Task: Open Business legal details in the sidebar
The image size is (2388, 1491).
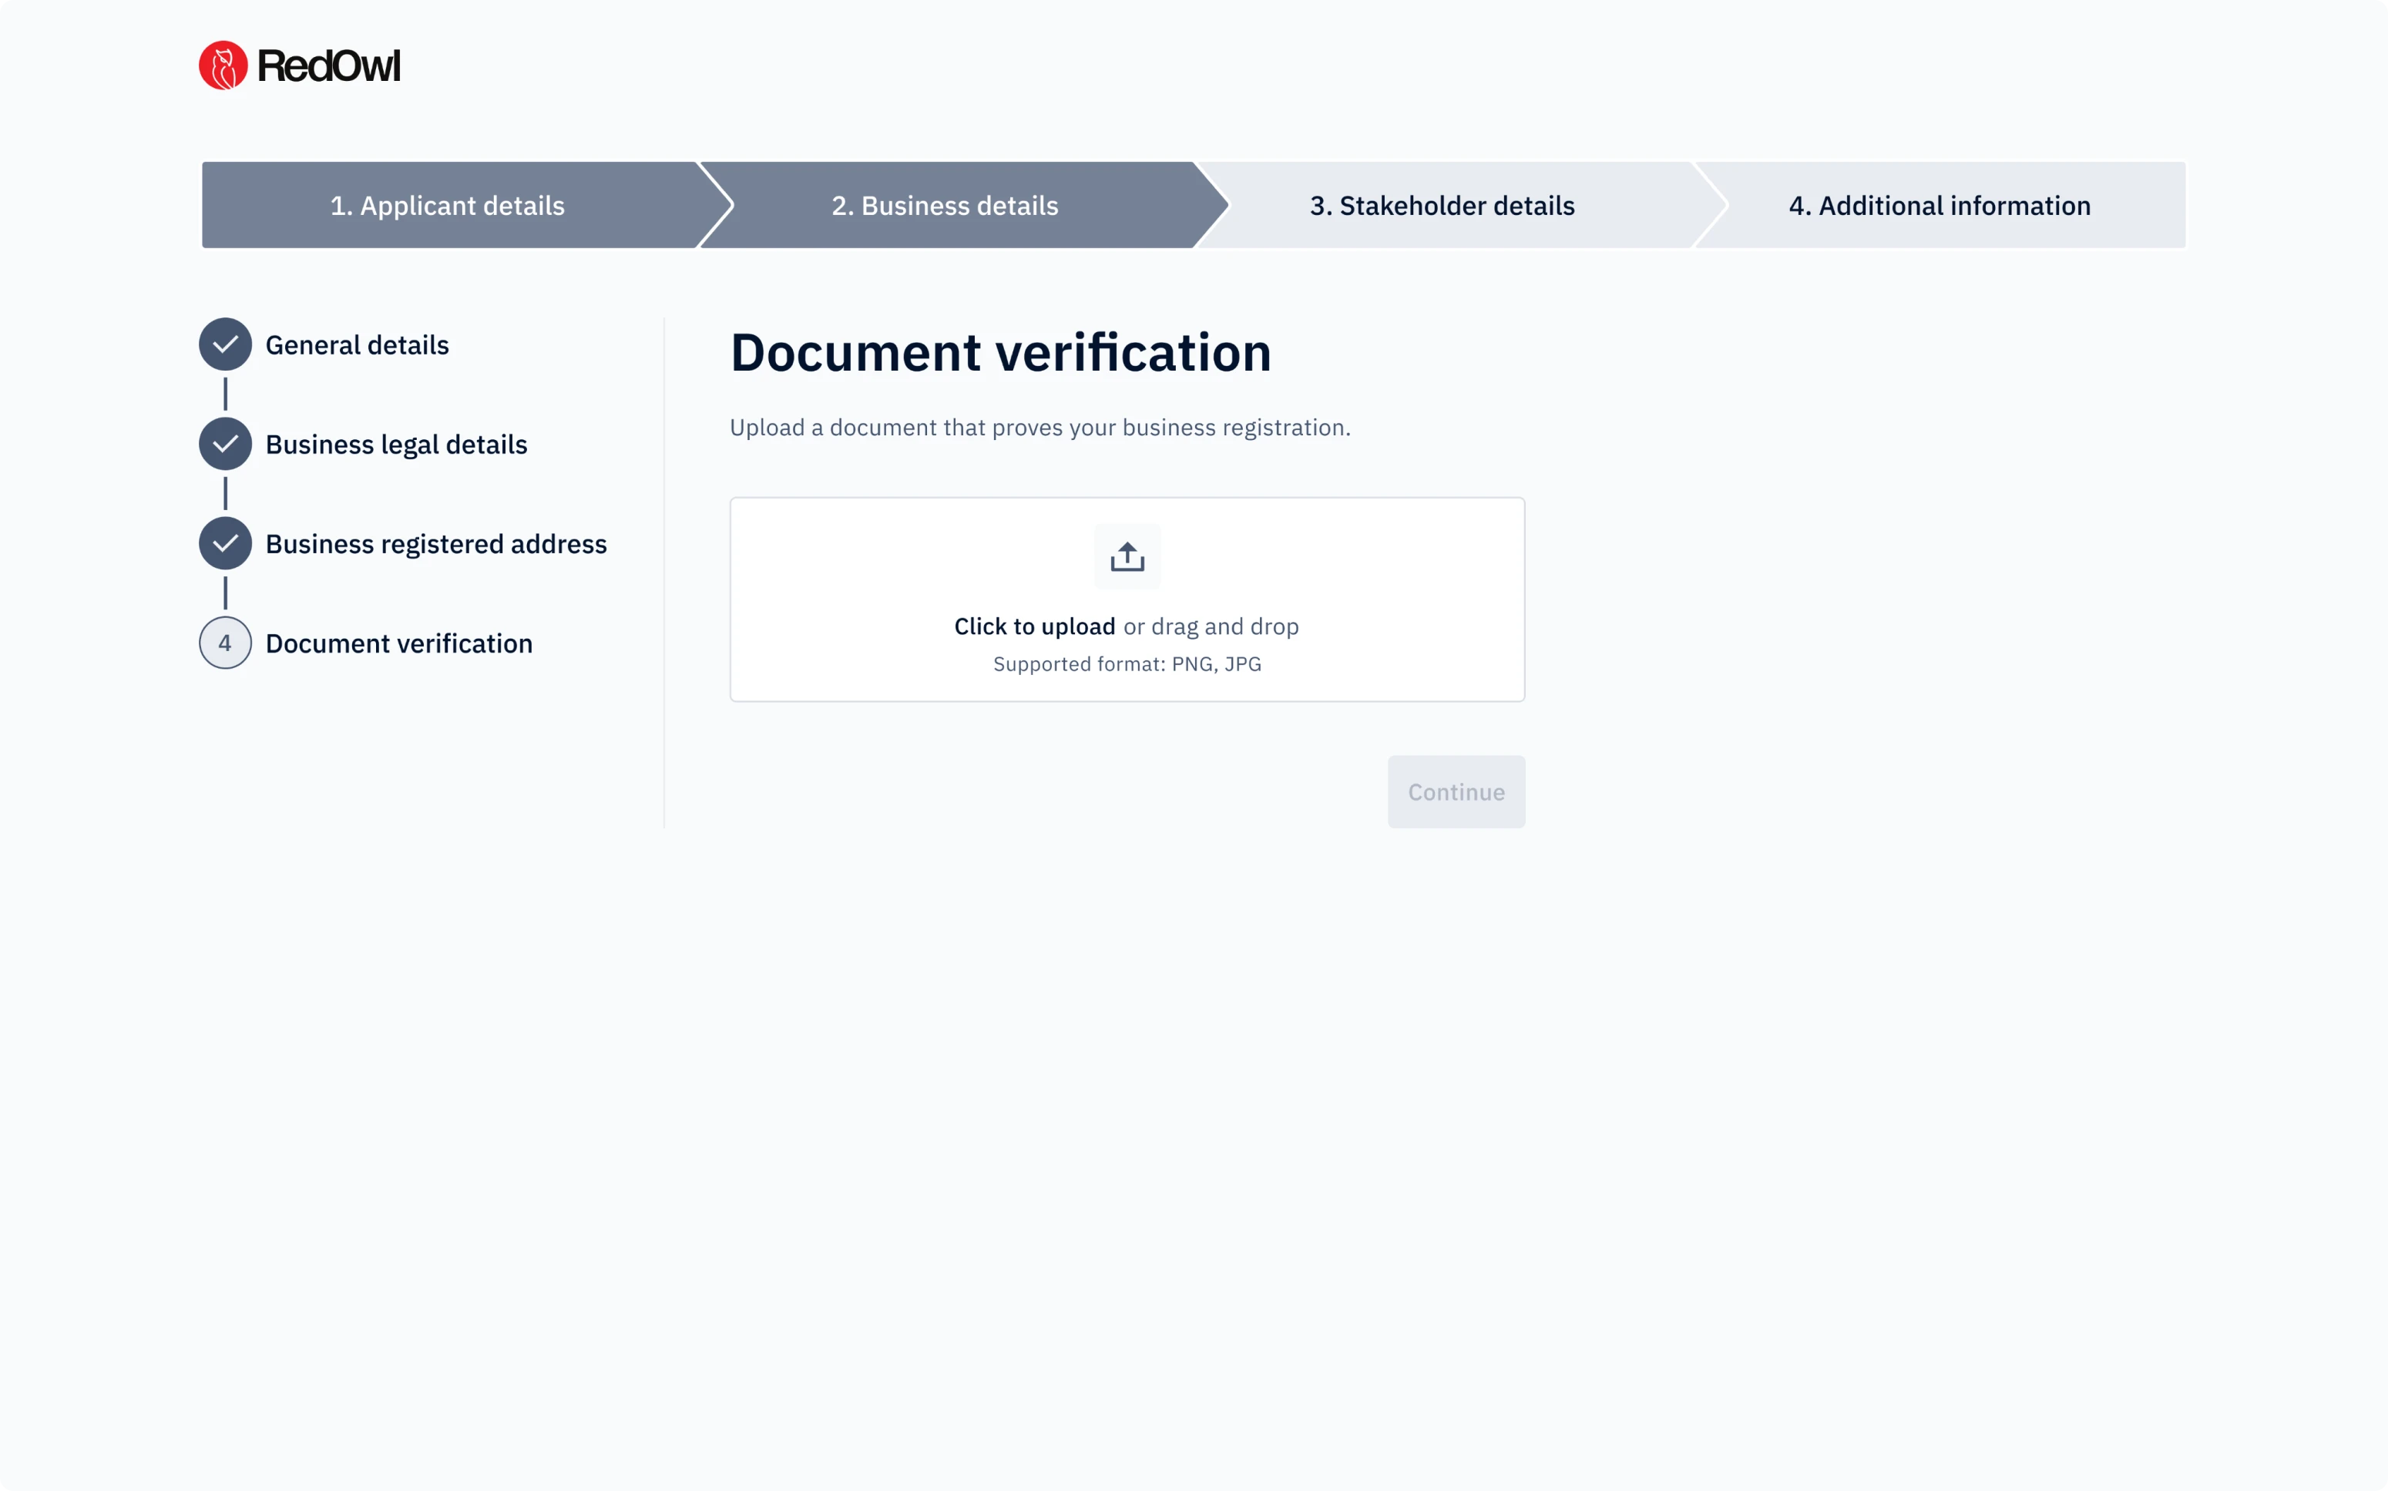Action: 396,445
